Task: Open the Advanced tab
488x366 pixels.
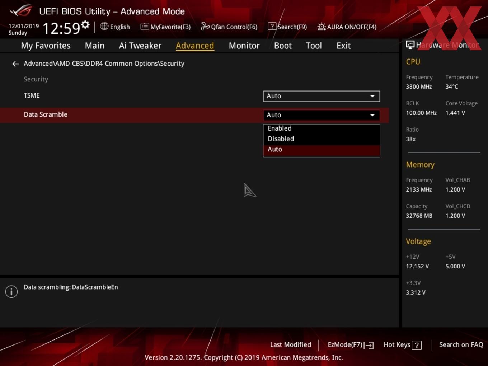Action: (x=195, y=46)
